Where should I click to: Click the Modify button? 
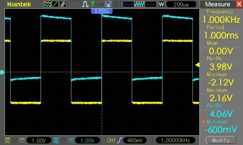point(221,140)
